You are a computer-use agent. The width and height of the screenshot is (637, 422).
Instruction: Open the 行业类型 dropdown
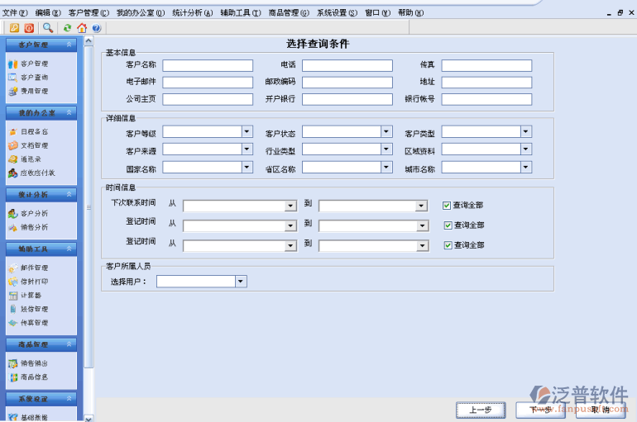pyautogui.click(x=386, y=149)
